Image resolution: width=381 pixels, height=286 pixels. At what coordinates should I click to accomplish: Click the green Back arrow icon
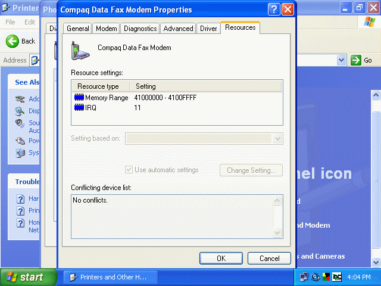click(x=12, y=41)
